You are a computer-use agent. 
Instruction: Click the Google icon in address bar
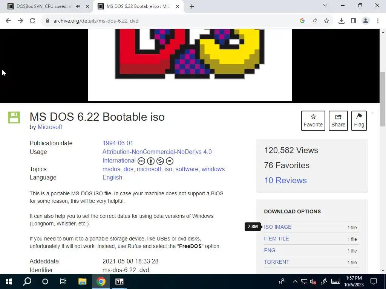[x=302, y=21]
